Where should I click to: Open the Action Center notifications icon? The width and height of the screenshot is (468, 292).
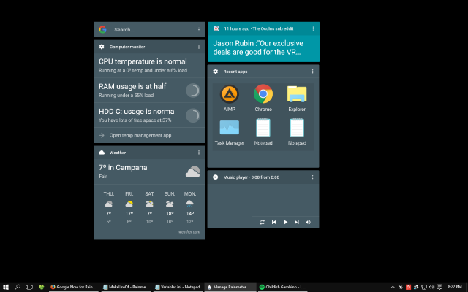[439, 287]
